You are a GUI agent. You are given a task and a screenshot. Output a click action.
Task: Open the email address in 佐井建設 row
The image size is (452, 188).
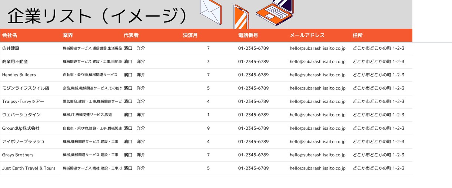click(x=318, y=48)
